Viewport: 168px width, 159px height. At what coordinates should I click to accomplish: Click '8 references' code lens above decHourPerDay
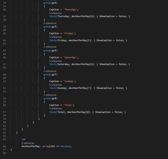(x=28, y=143)
